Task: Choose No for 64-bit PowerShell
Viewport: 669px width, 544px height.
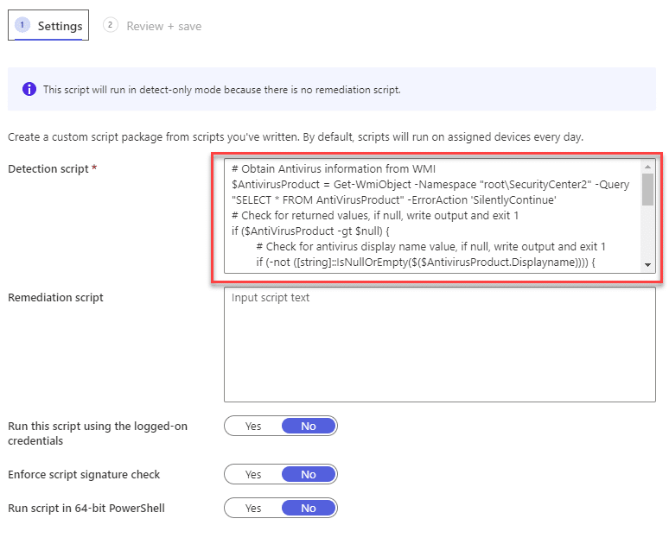Action: point(309,509)
